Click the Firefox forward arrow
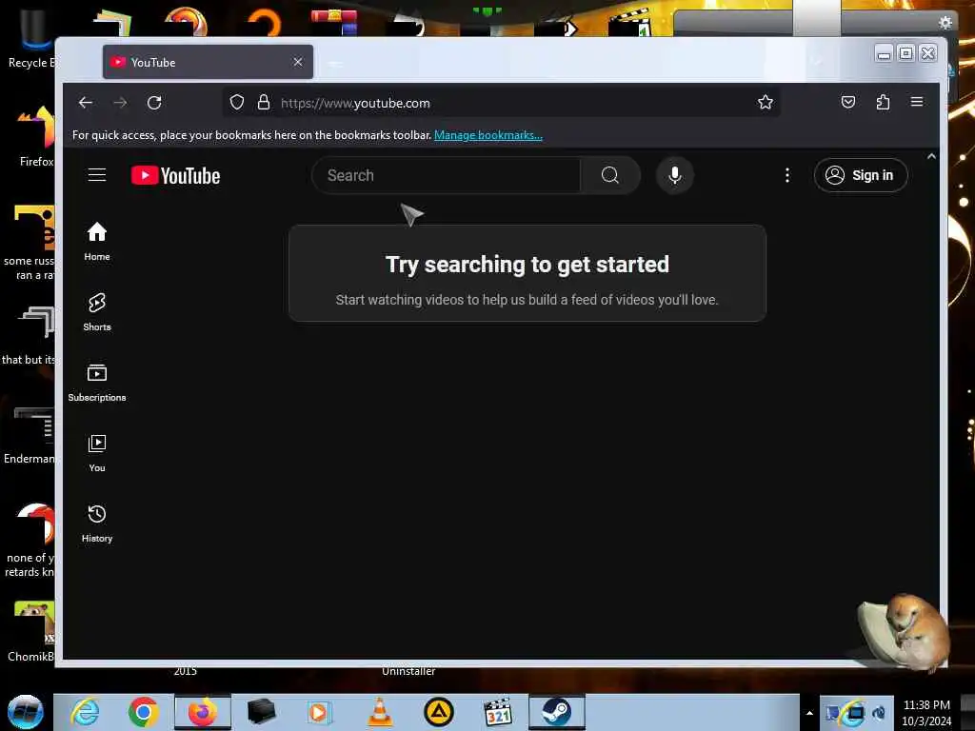Viewport: 975px width, 731px height. (x=120, y=103)
